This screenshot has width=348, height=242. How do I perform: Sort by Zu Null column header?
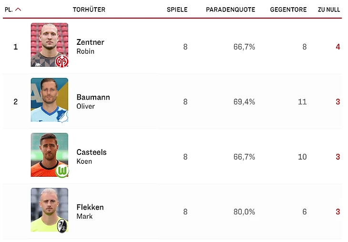click(328, 10)
